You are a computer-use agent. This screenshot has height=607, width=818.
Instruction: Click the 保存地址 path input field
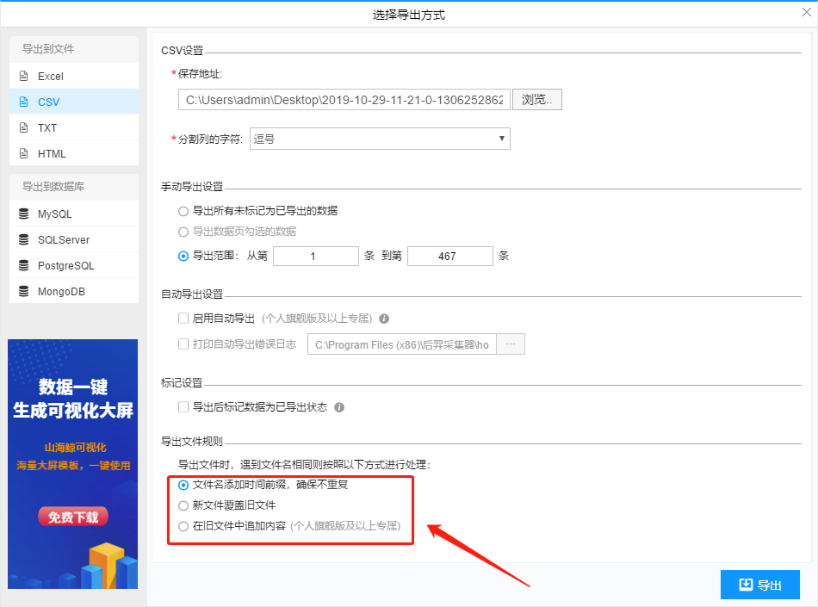[344, 100]
